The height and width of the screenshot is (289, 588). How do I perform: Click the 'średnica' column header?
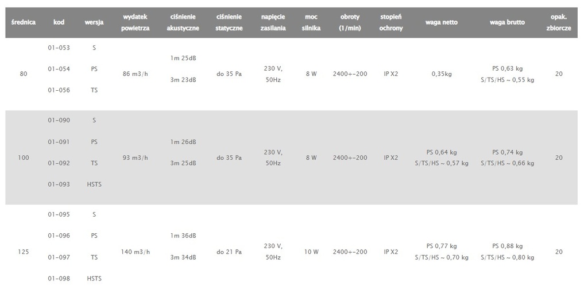(24, 22)
